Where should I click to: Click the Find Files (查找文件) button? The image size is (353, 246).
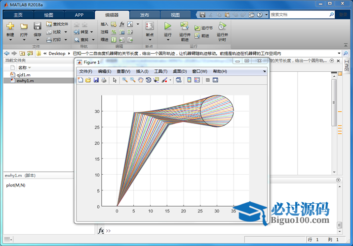pyautogui.click(x=57, y=24)
